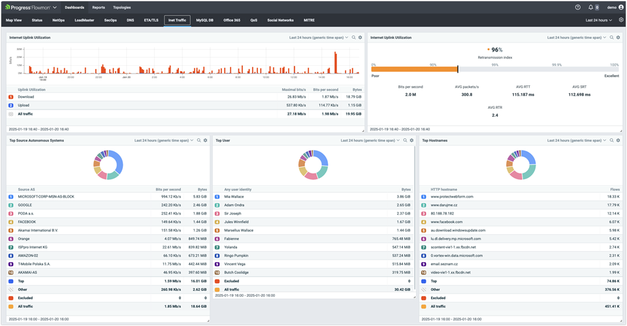Click magnifier icon in Top Source Autonomous Systems
The image size is (627, 326).
[199, 140]
